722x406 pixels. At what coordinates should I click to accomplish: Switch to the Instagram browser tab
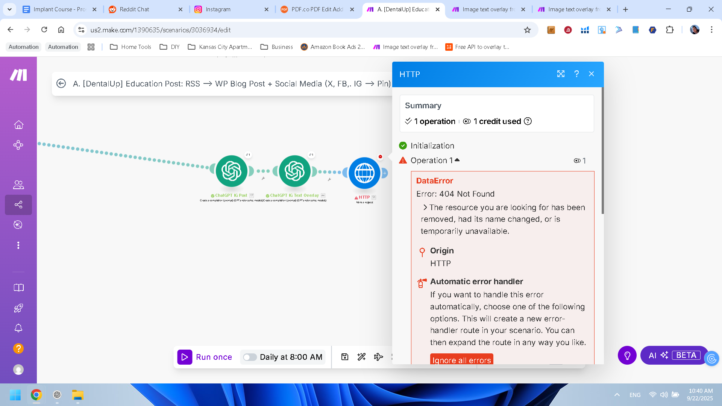click(x=218, y=9)
